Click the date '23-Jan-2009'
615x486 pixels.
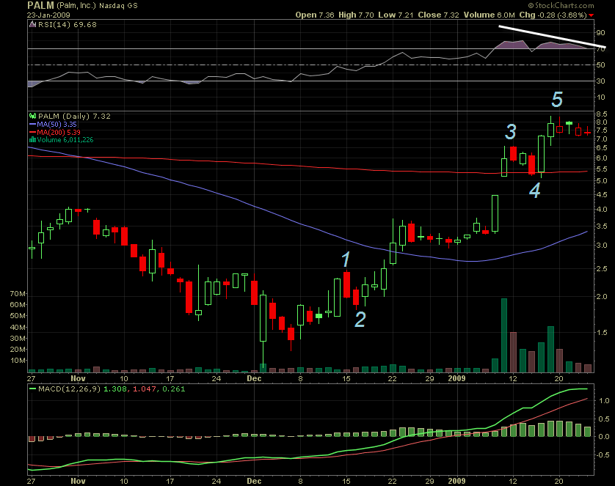[48, 15]
